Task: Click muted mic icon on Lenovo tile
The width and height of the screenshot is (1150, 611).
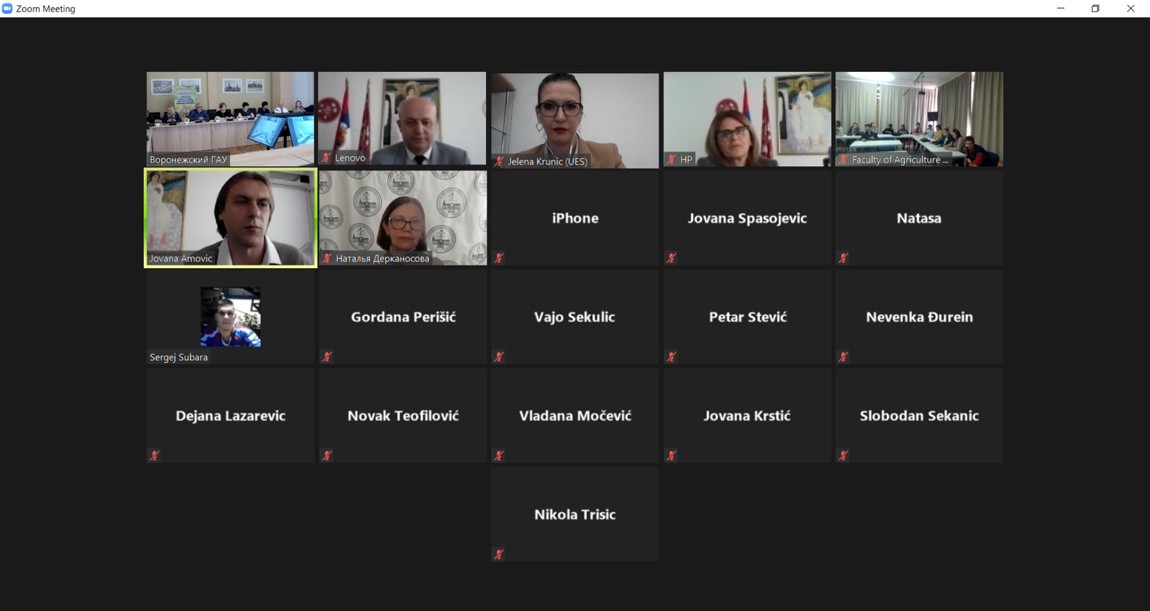Action: tap(326, 157)
